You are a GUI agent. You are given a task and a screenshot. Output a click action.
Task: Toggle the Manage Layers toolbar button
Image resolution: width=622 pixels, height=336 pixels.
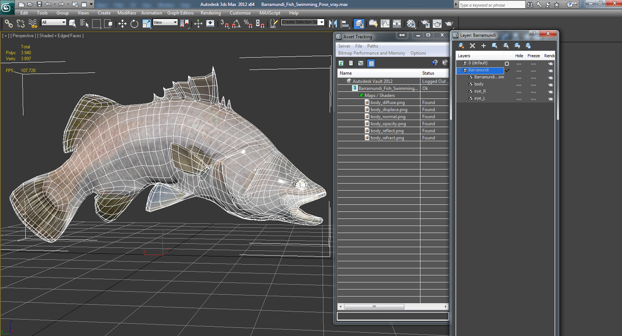tap(359, 24)
